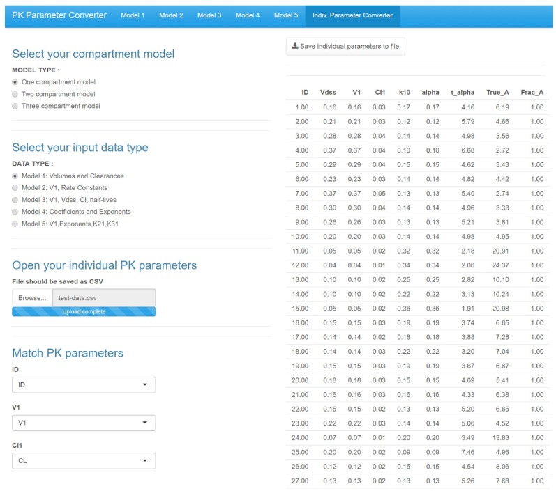Viewport: 556px width, 491px height.
Task: Go to the Model 5 tab
Action: point(285,15)
